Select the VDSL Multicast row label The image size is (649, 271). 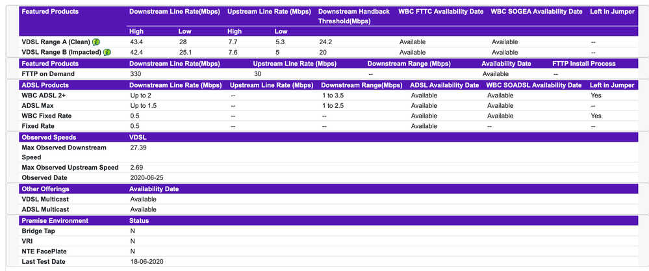pos(46,200)
